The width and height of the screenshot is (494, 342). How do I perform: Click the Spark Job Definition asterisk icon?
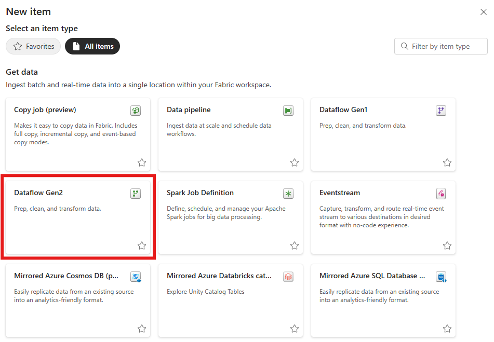click(288, 194)
